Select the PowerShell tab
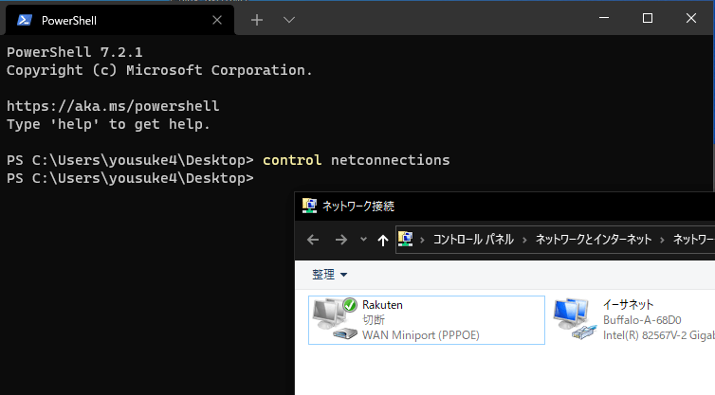 [x=119, y=20]
